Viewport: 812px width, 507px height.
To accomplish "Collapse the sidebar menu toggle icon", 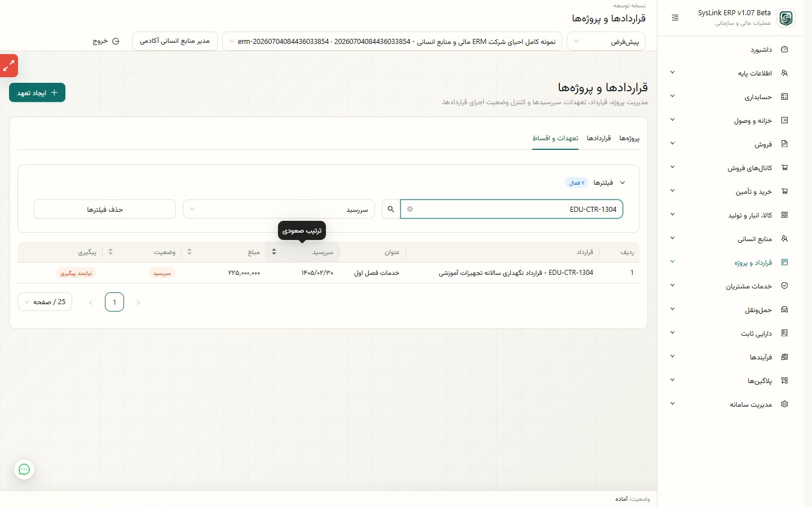I will 675,18.
